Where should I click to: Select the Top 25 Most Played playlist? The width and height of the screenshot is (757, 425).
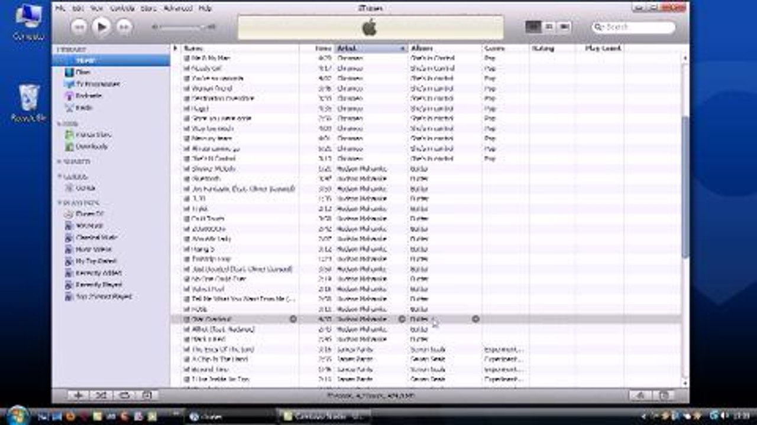point(103,296)
